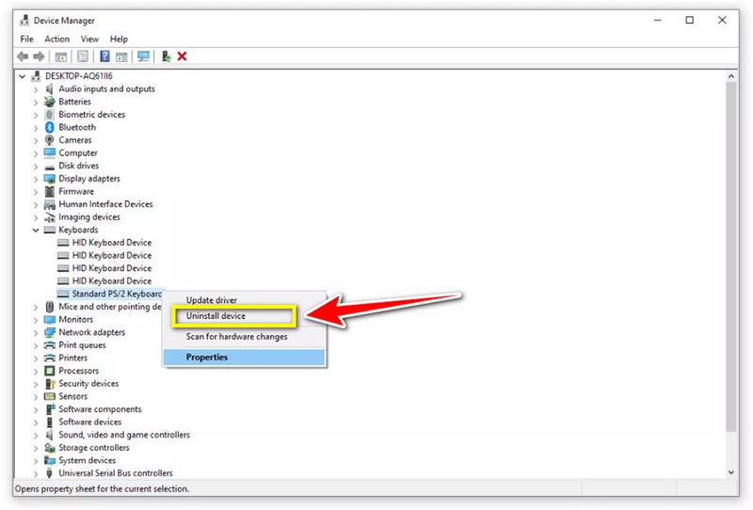The height and width of the screenshot is (510, 753).
Task: Click the Biometric devices fingerprint icon
Action: tap(50, 115)
